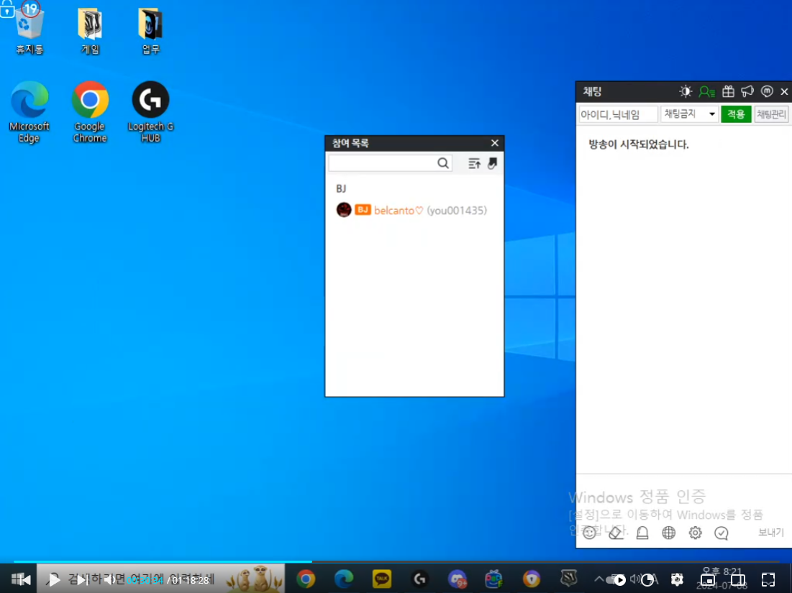Image resolution: width=792 pixels, height=593 pixels.
Task: Click the emoji smiley icon in chat footer
Action: pos(589,533)
